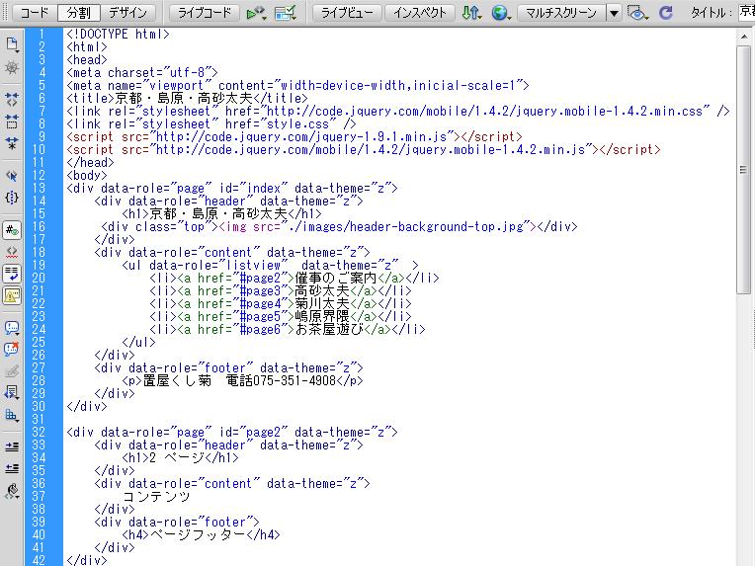
Task: Open the Visual Aids eye icon menu
Action: [x=637, y=13]
